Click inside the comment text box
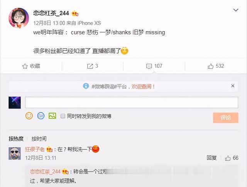Screen dimensions: 247x187 tap(132, 102)
